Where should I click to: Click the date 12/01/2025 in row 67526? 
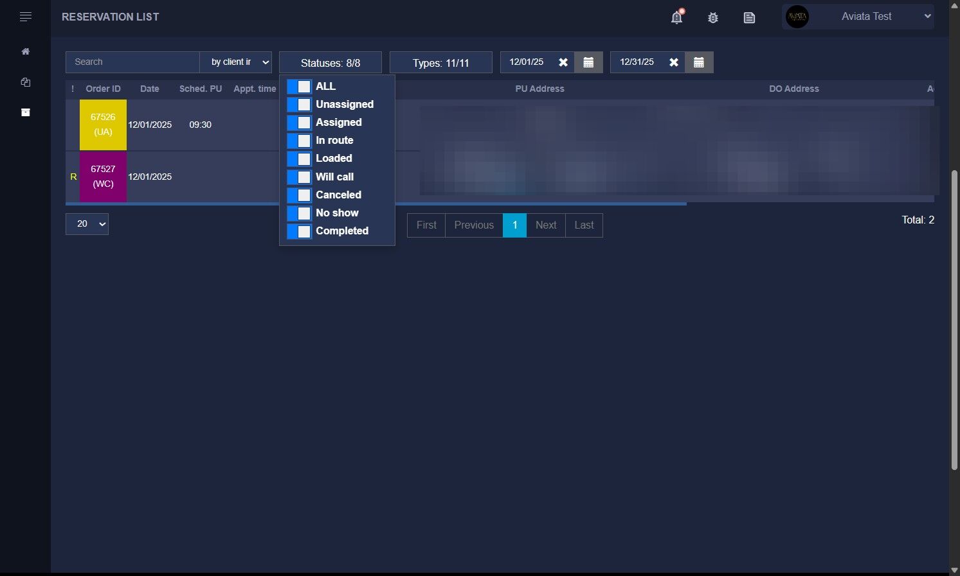click(x=150, y=125)
